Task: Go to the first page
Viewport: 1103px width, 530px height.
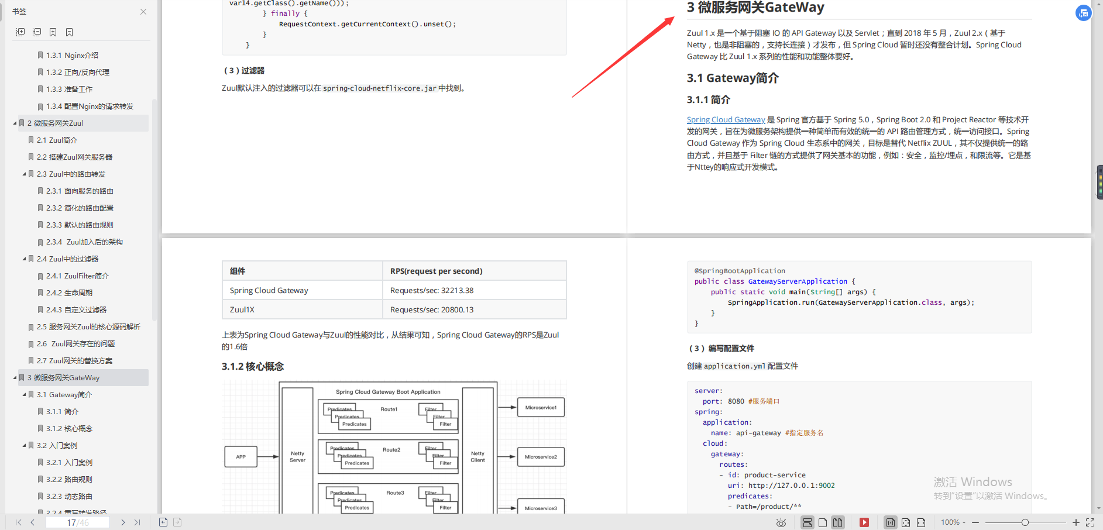Action: point(18,522)
